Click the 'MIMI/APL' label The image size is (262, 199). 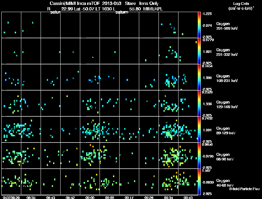pos(153,9)
